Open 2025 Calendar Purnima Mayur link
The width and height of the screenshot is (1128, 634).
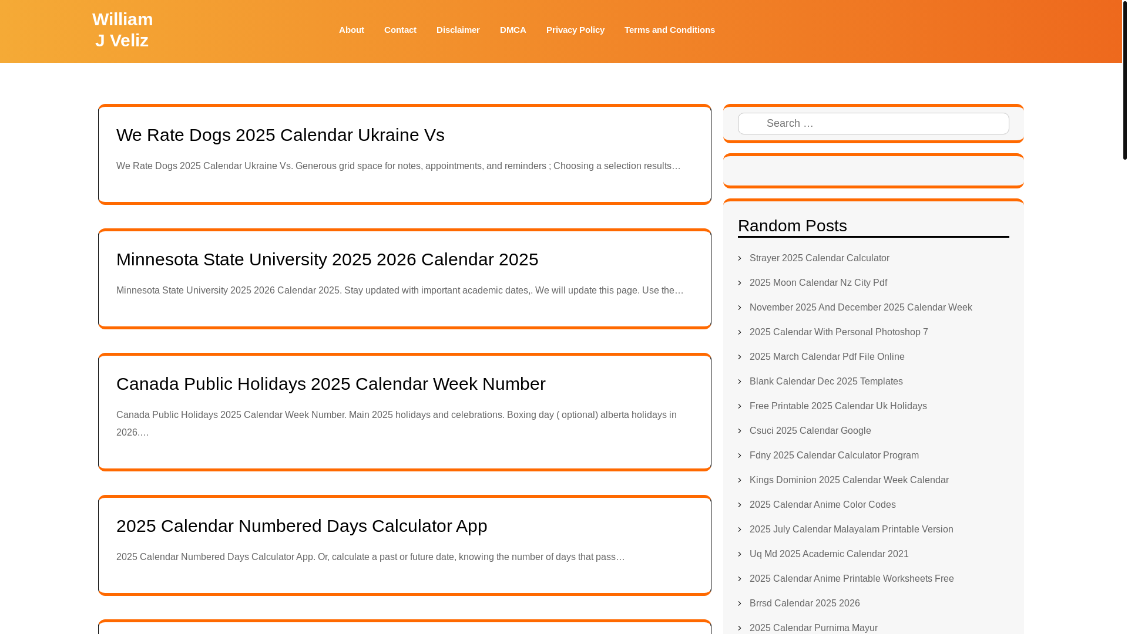tap(813, 628)
